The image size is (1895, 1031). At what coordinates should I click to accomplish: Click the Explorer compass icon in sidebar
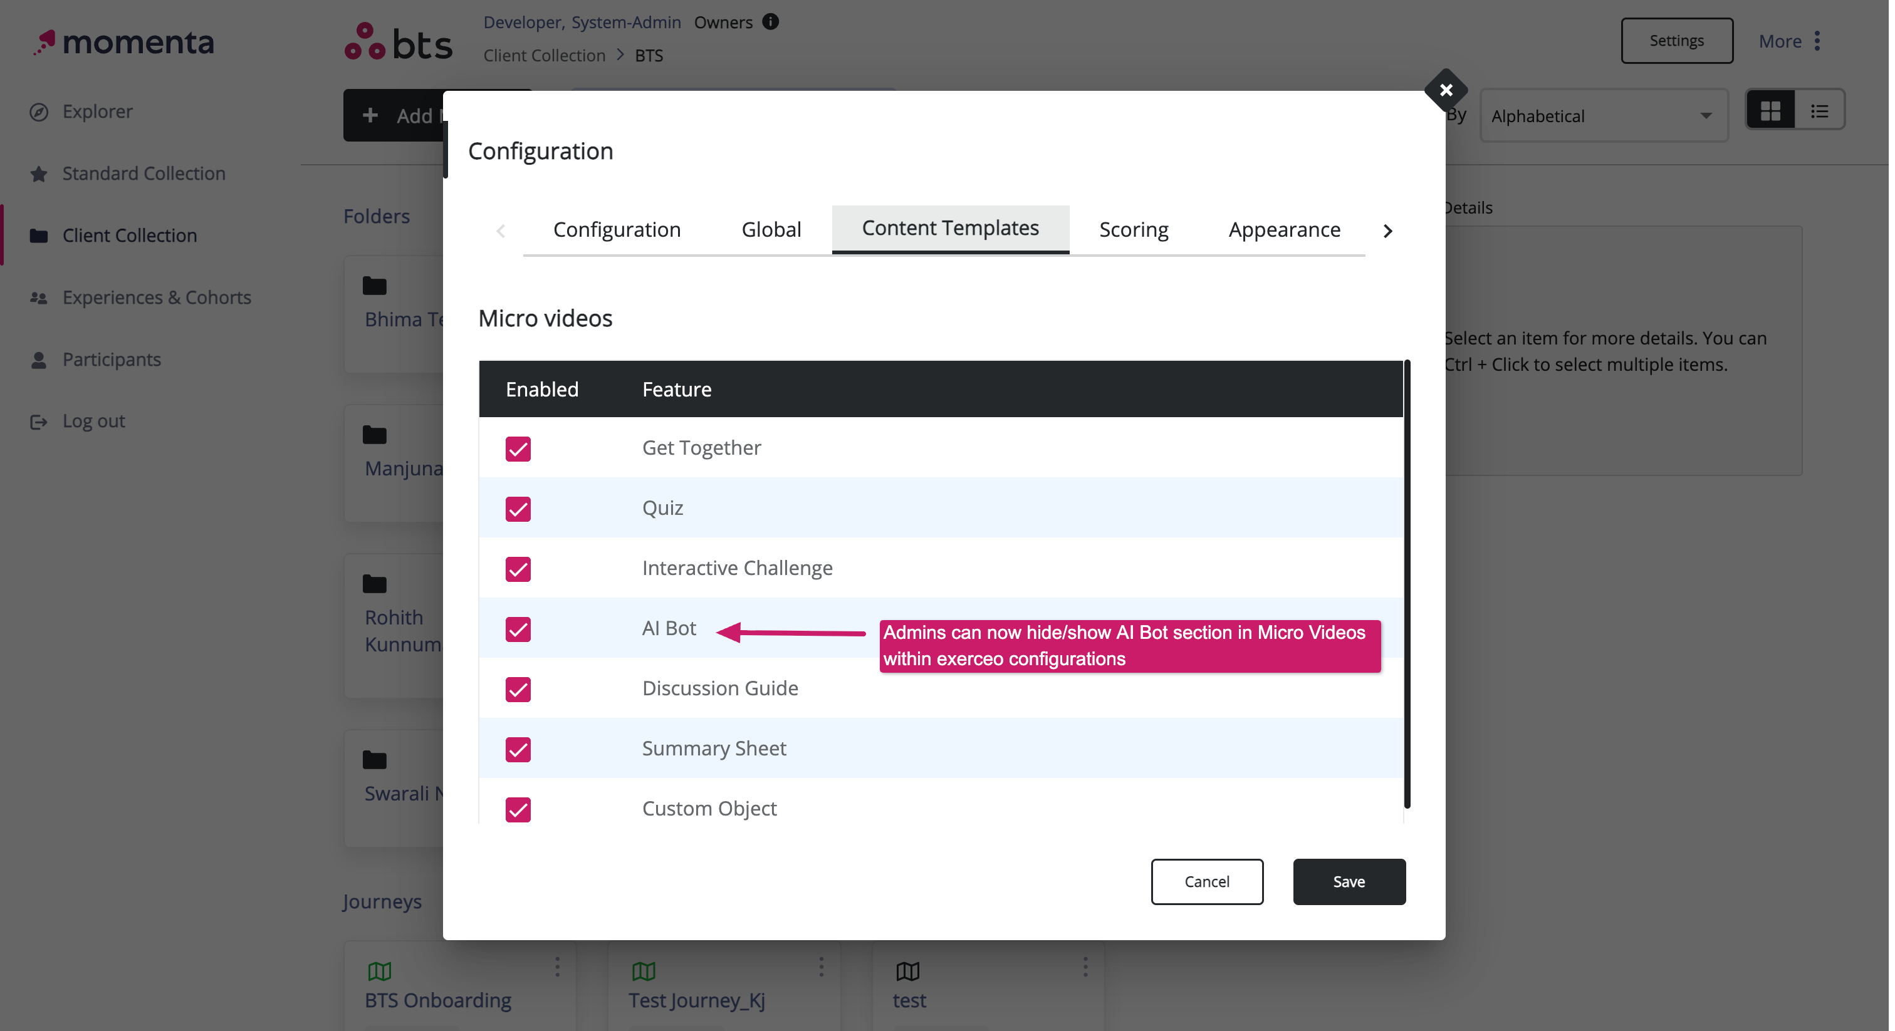pyautogui.click(x=39, y=111)
